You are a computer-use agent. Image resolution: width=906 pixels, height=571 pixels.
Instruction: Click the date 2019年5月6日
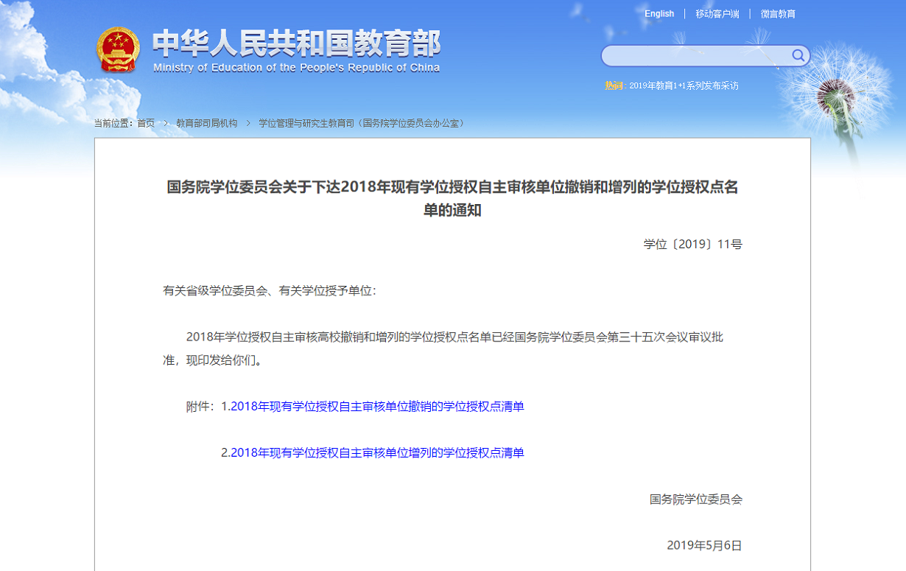[704, 545]
